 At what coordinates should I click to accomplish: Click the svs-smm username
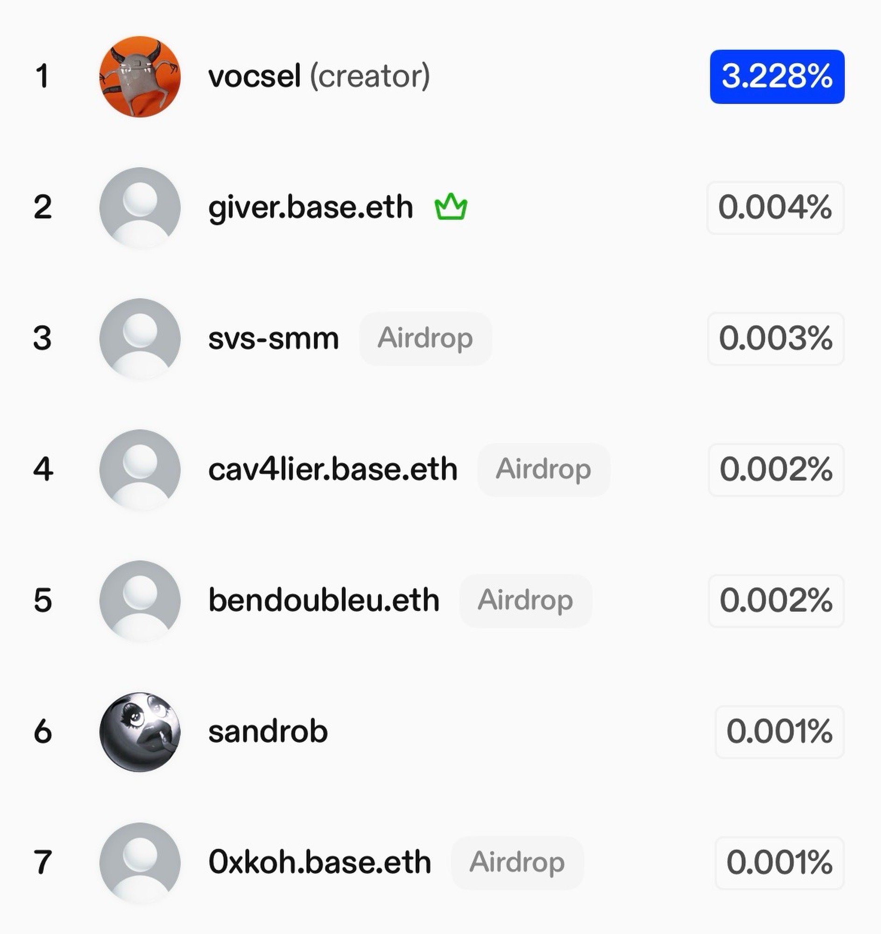tap(273, 338)
